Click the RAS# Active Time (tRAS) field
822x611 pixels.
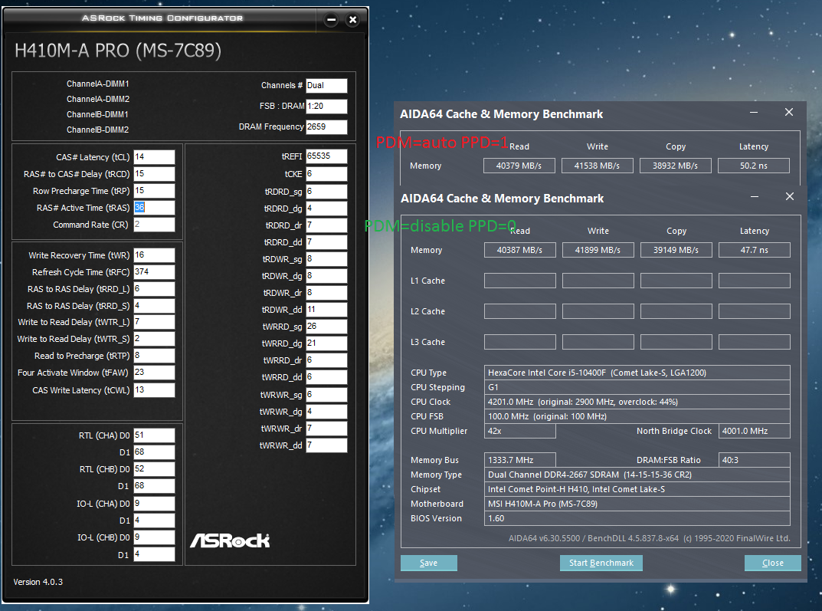pyautogui.click(x=154, y=208)
